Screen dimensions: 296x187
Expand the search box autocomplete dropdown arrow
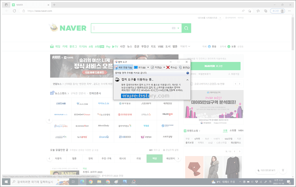[x=178, y=28]
